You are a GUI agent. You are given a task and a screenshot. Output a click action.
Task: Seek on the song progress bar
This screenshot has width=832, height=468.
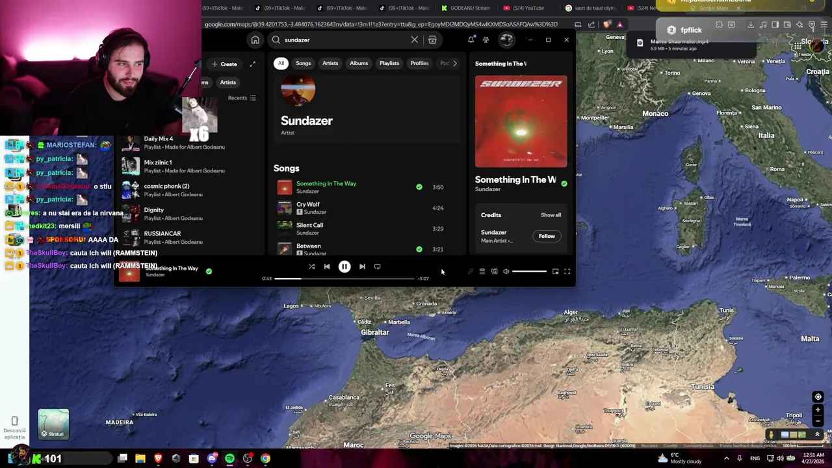point(344,278)
